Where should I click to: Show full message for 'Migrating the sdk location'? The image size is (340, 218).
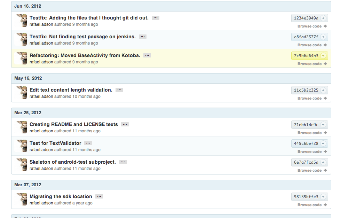[99, 196]
